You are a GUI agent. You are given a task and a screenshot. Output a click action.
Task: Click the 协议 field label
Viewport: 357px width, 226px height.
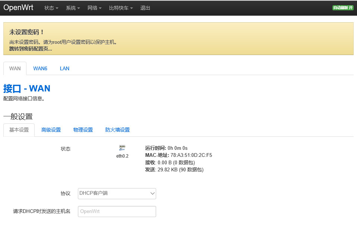coord(66,193)
